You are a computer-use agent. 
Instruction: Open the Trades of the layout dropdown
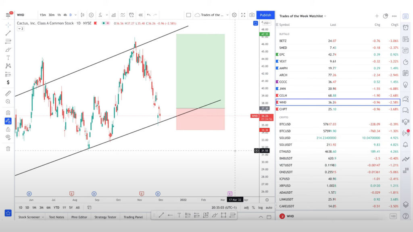[211, 15]
